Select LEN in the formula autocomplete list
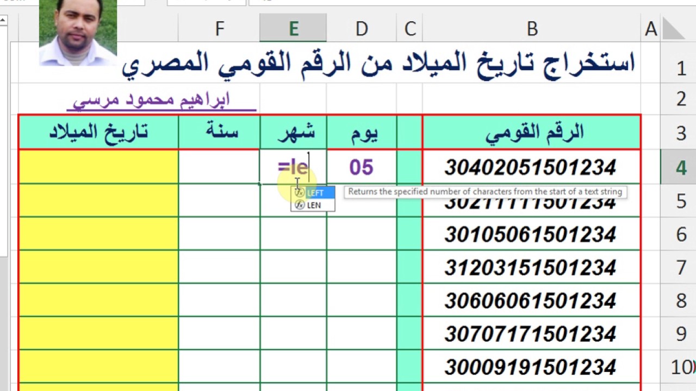The width and height of the screenshot is (696, 391). pos(313,205)
